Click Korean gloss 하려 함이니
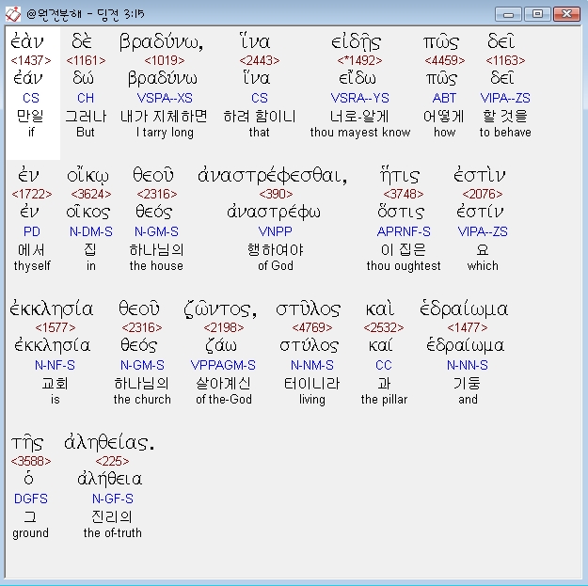Image resolution: width=588 pixels, height=586 pixels. tap(260, 117)
